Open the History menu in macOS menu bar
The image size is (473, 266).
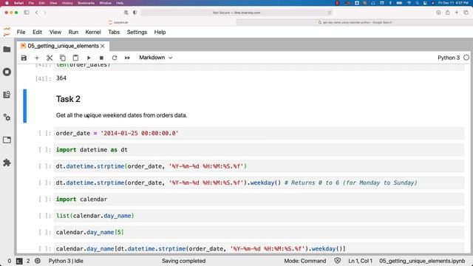coord(67,3)
